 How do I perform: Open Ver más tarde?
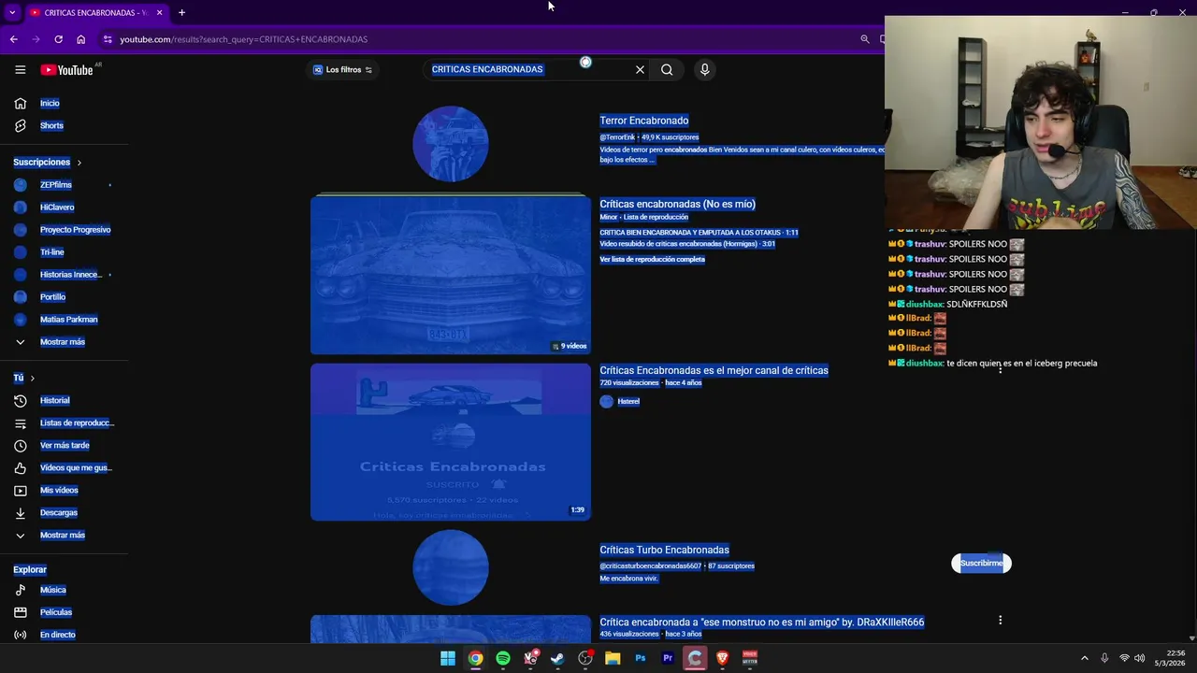click(65, 445)
